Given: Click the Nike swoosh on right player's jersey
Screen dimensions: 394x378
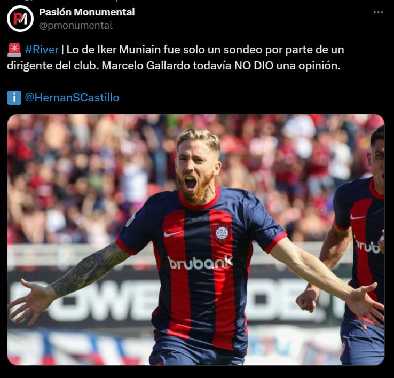Looking at the screenshot, I should tap(358, 217).
